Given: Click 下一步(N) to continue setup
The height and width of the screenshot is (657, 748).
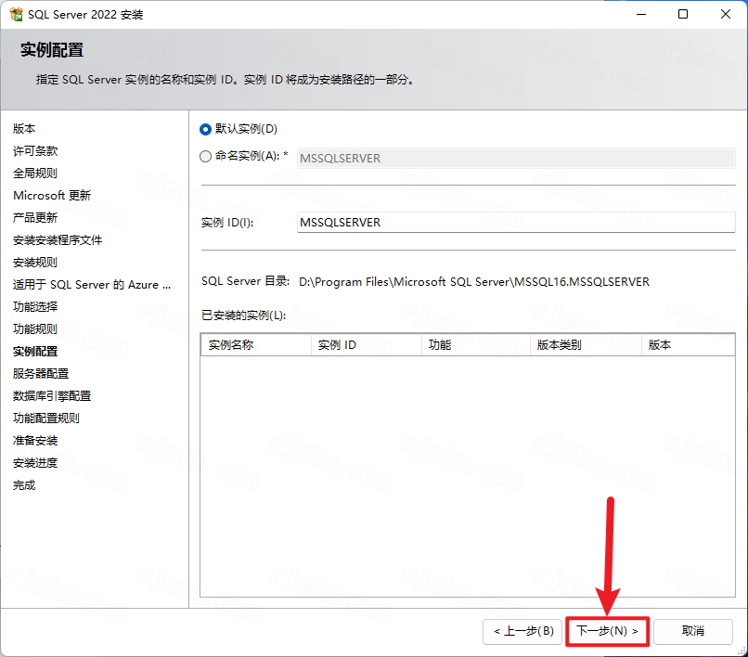Looking at the screenshot, I should tap(607, 631).
